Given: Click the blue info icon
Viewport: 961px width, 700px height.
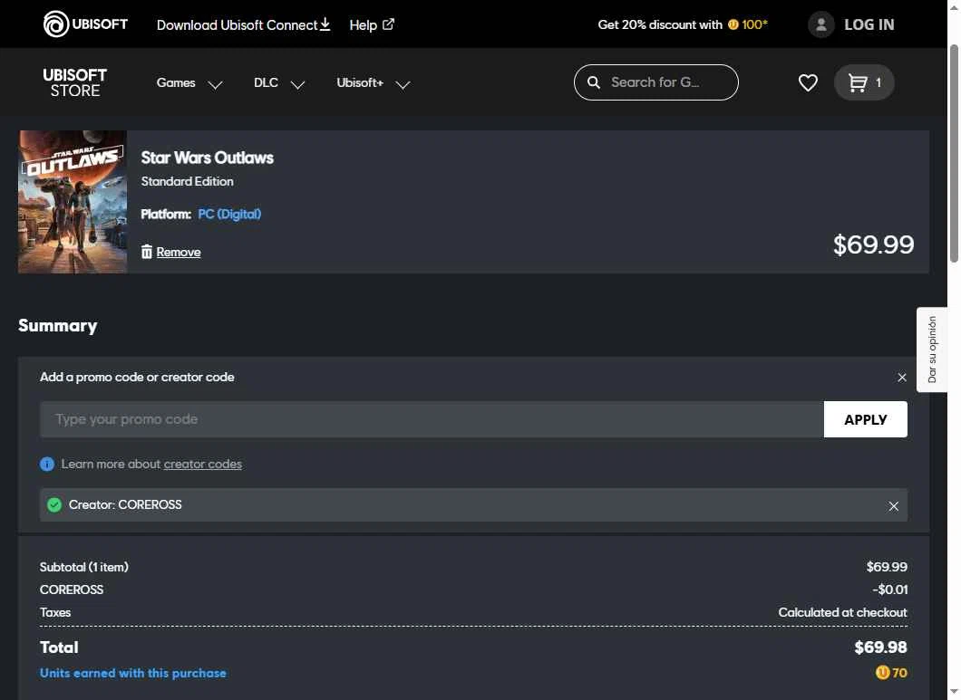Looking at the screenshot, I should (47, 465).
